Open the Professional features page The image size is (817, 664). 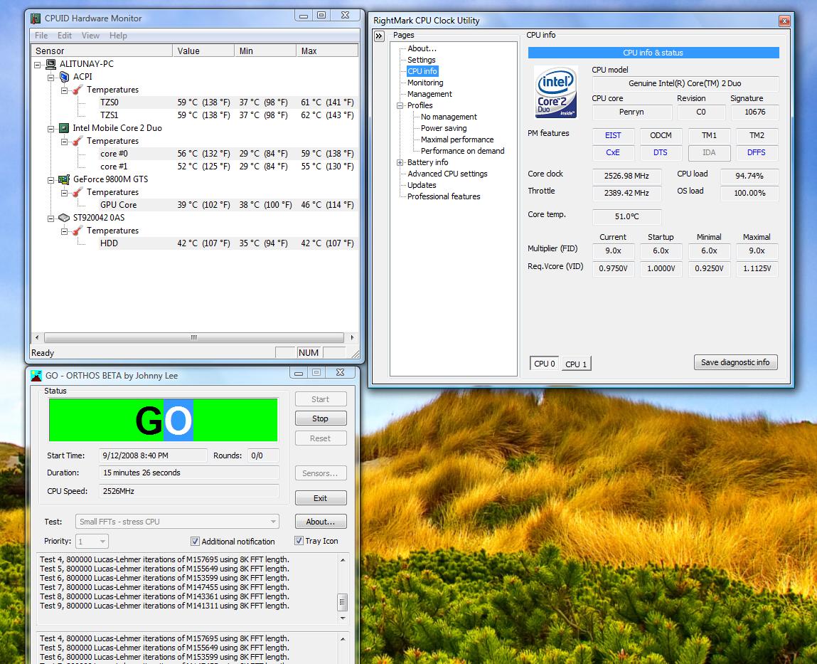[x=444, y=196]
